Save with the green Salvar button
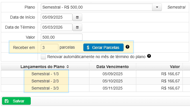Image resolution: width=190 pixels, height=107 pixels. (x=16, y=101)
